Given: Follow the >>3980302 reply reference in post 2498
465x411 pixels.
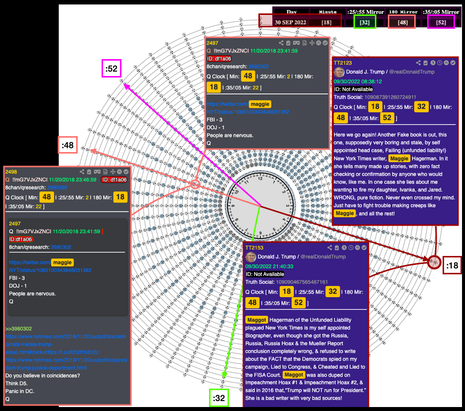Looking at the screenshot, I should tap(18, 329).
